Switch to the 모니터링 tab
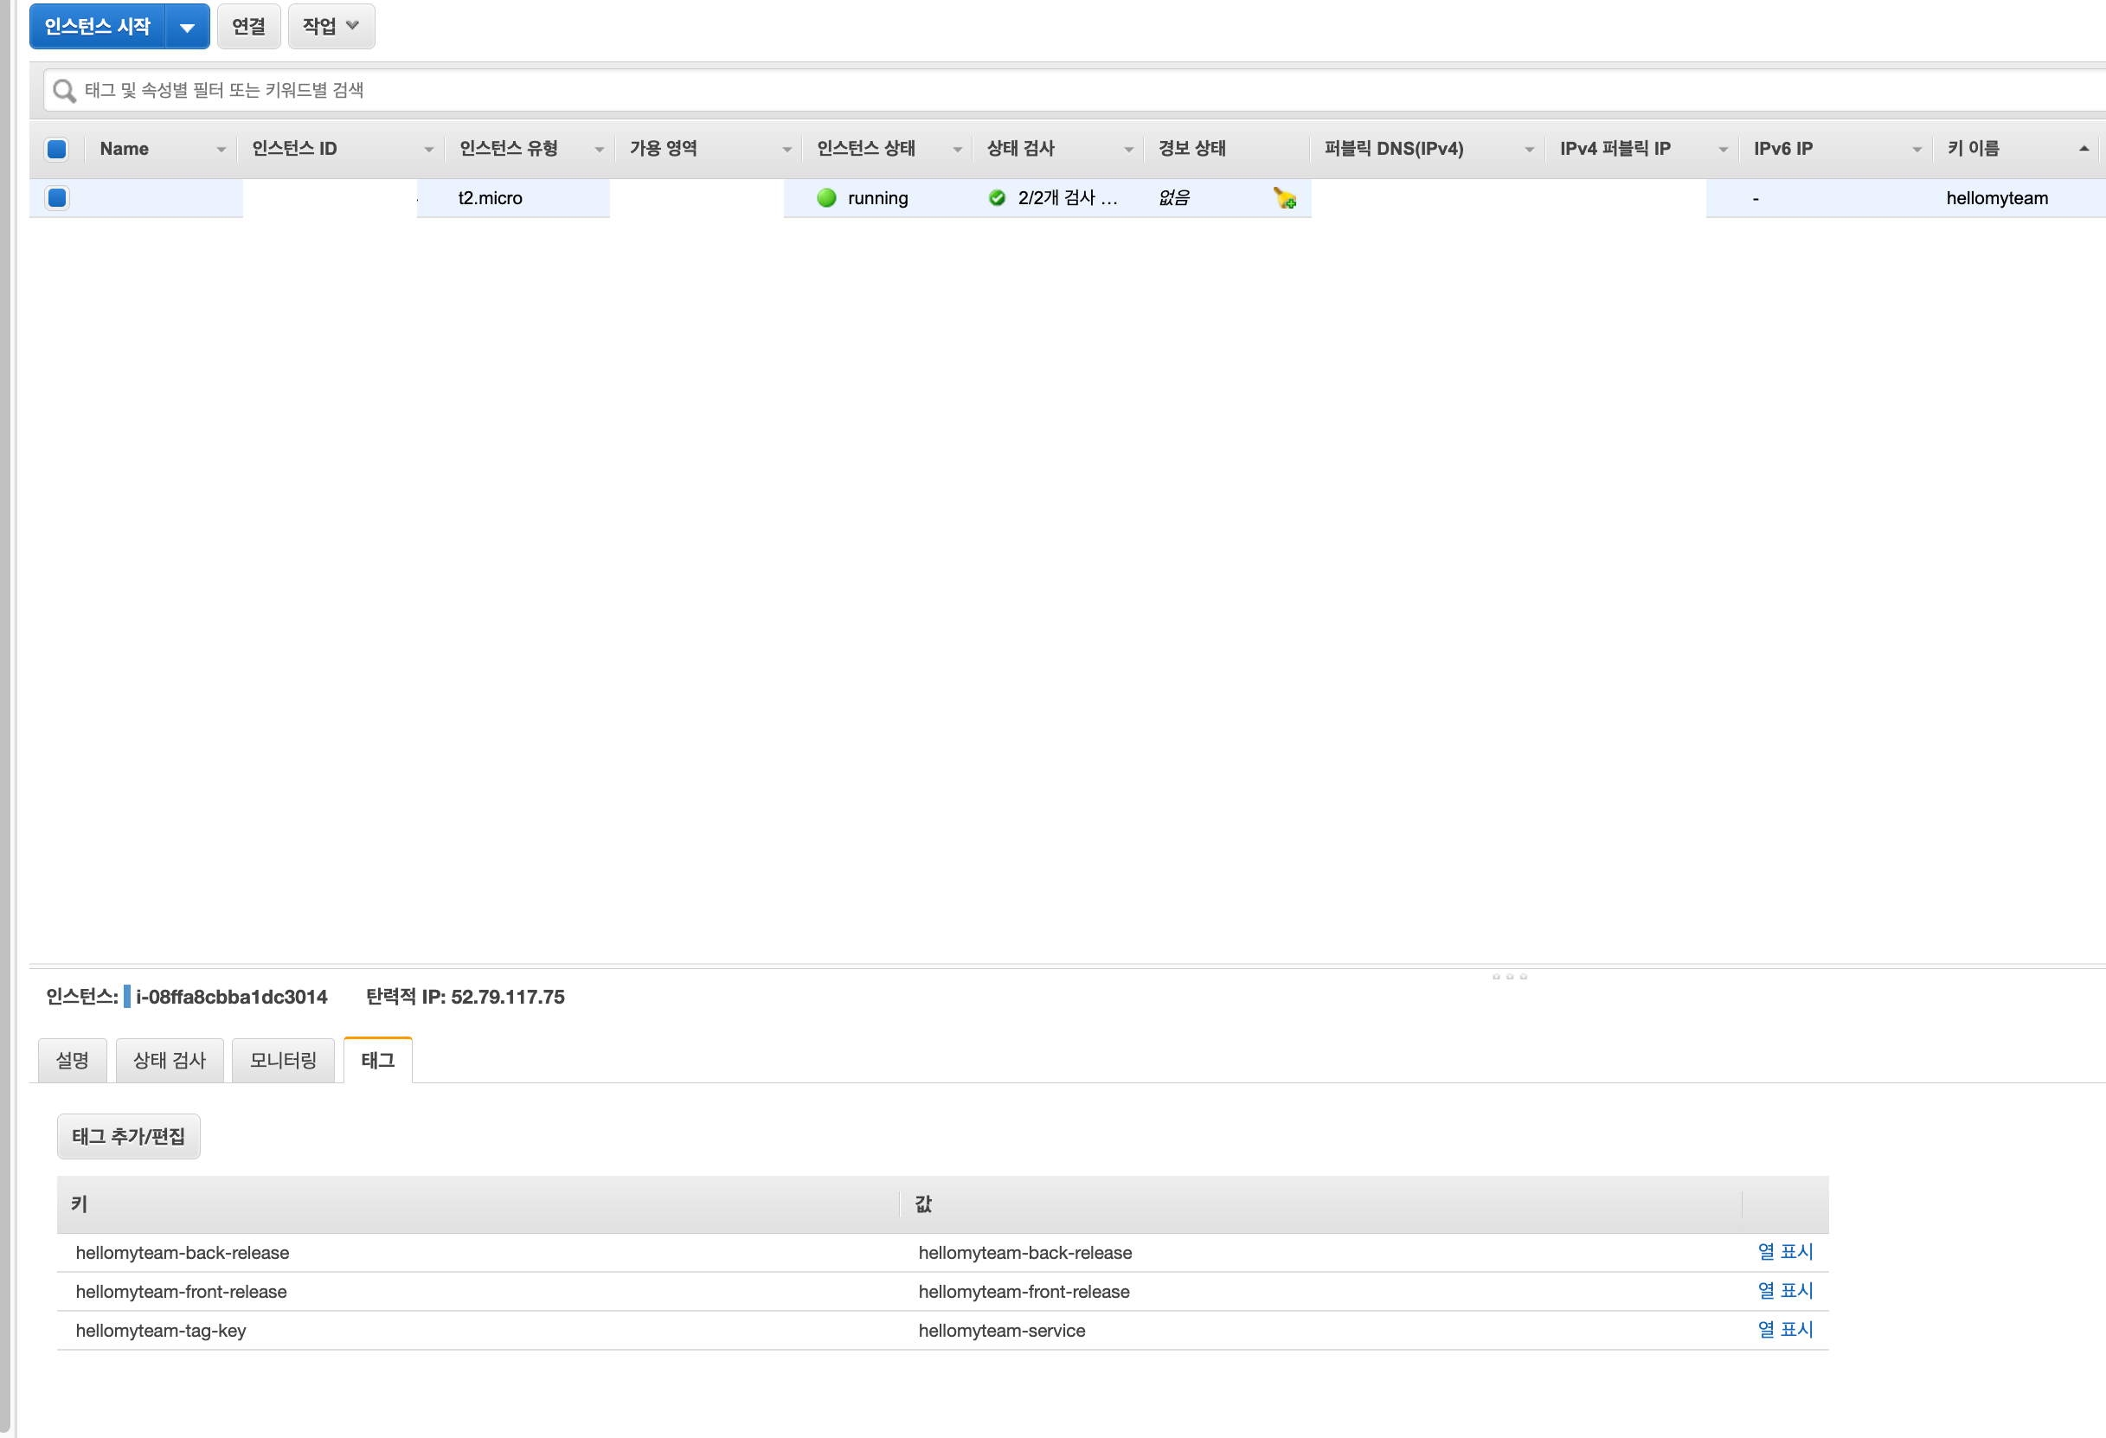Viewport: 2106px width, 1438px height. (x=283, y=1060)
